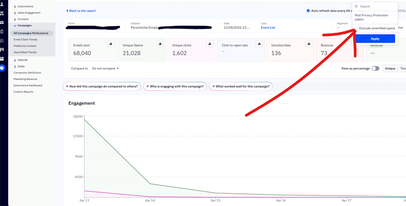Click the Apr 14 axis label
The width and height of the screenshot is (406, 206).
pyautogui.click(x=150, y=200)
